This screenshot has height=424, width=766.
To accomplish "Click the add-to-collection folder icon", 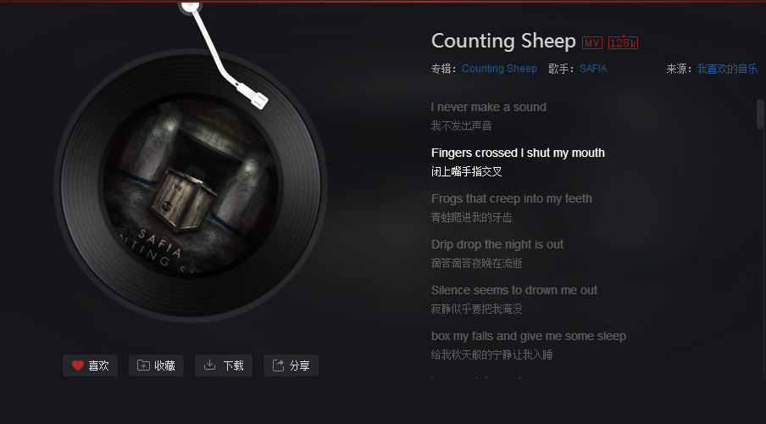I will tap(143, 365).
